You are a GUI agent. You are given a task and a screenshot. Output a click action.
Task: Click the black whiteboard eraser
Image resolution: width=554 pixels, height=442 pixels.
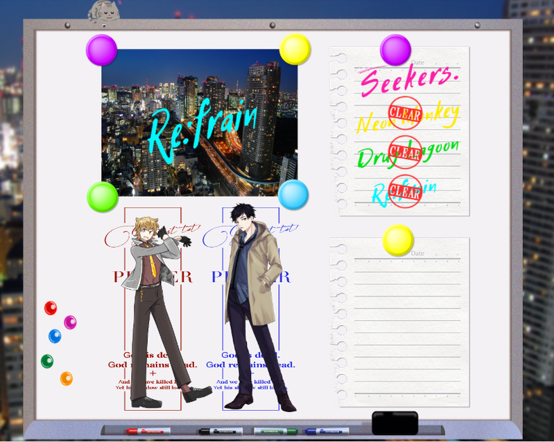(395, 423)
